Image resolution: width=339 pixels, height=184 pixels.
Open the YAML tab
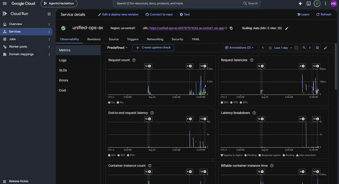196,39
